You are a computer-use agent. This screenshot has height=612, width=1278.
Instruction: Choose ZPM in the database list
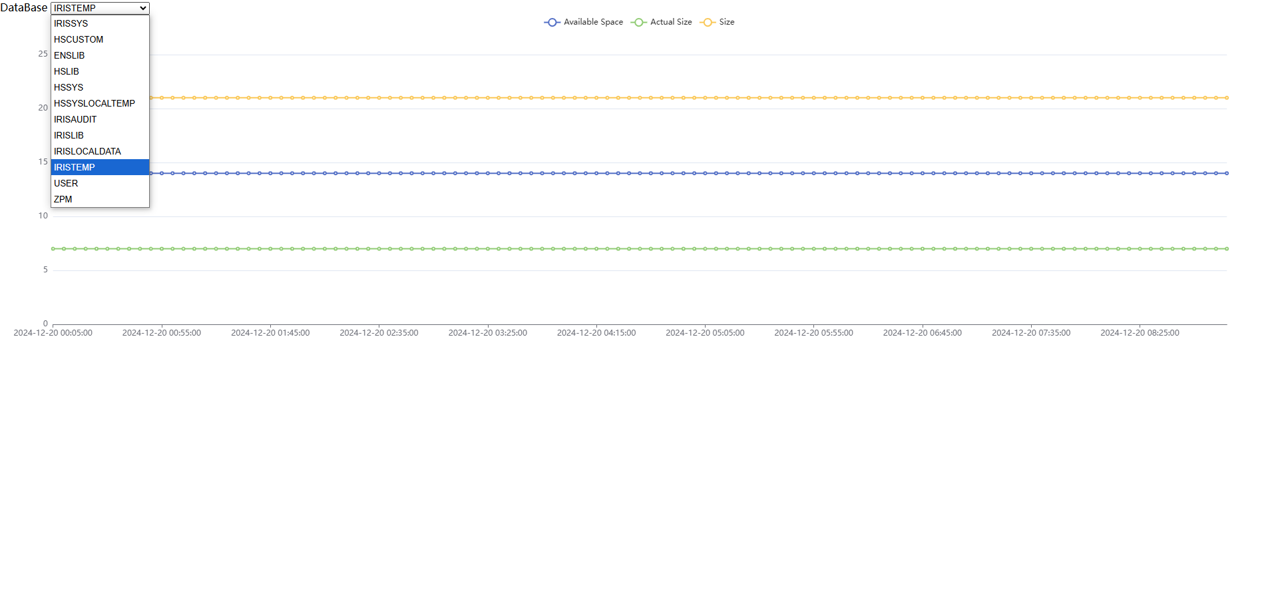63,199
